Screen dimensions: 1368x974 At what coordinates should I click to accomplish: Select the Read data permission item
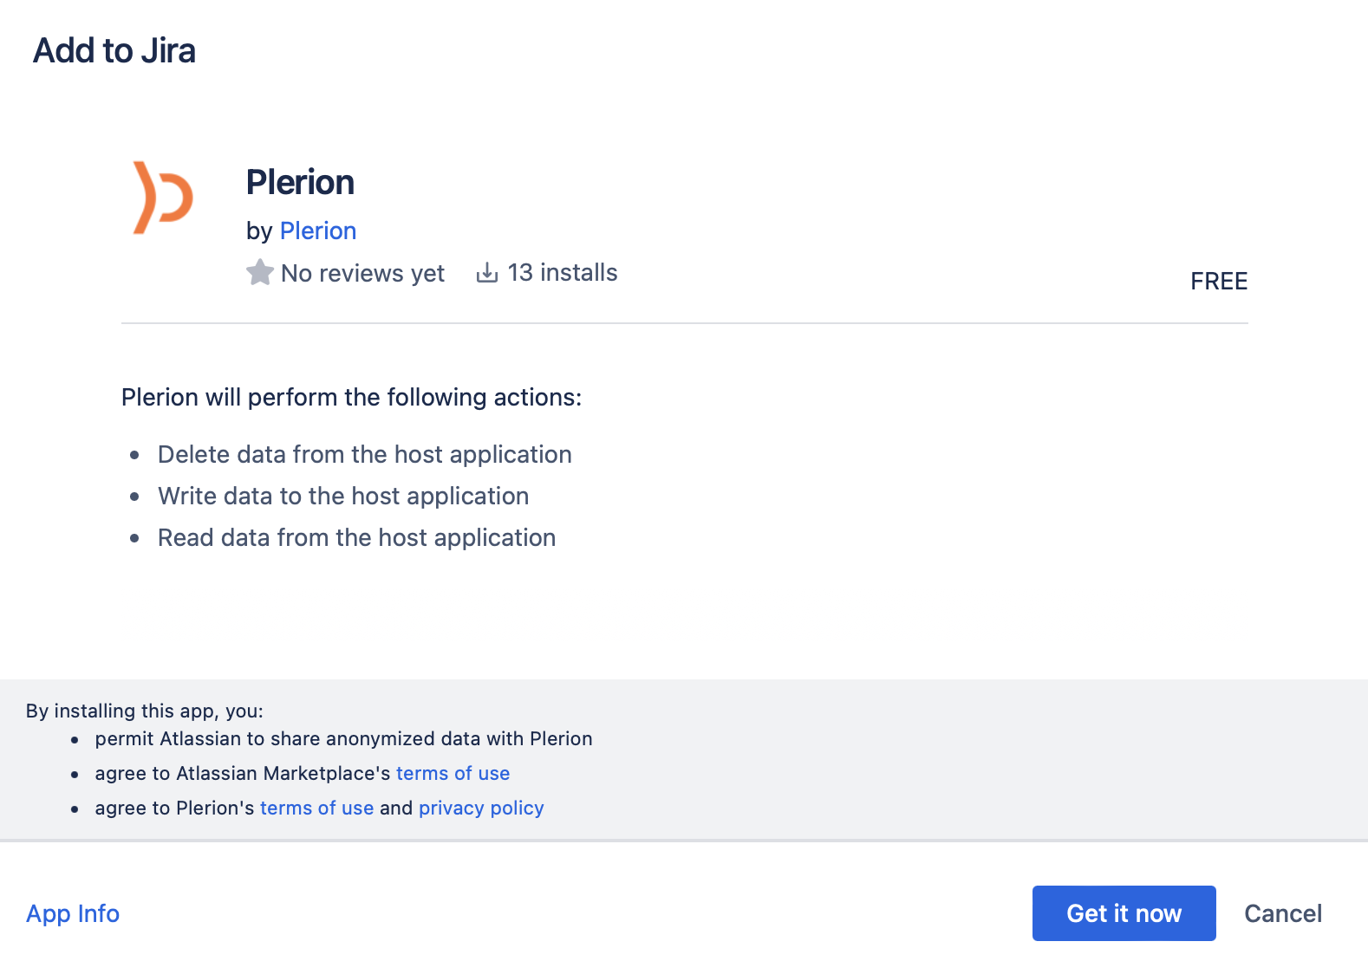pos(356,537)
